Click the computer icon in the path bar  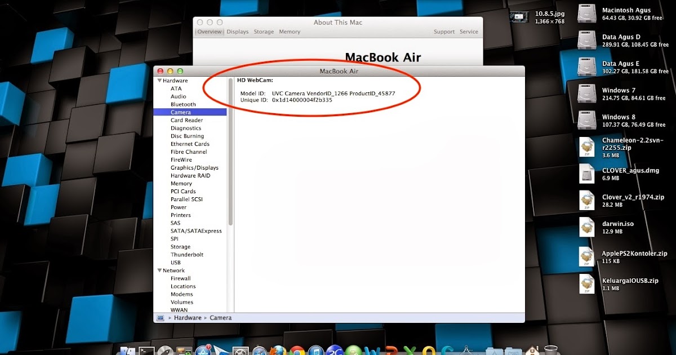161,318
